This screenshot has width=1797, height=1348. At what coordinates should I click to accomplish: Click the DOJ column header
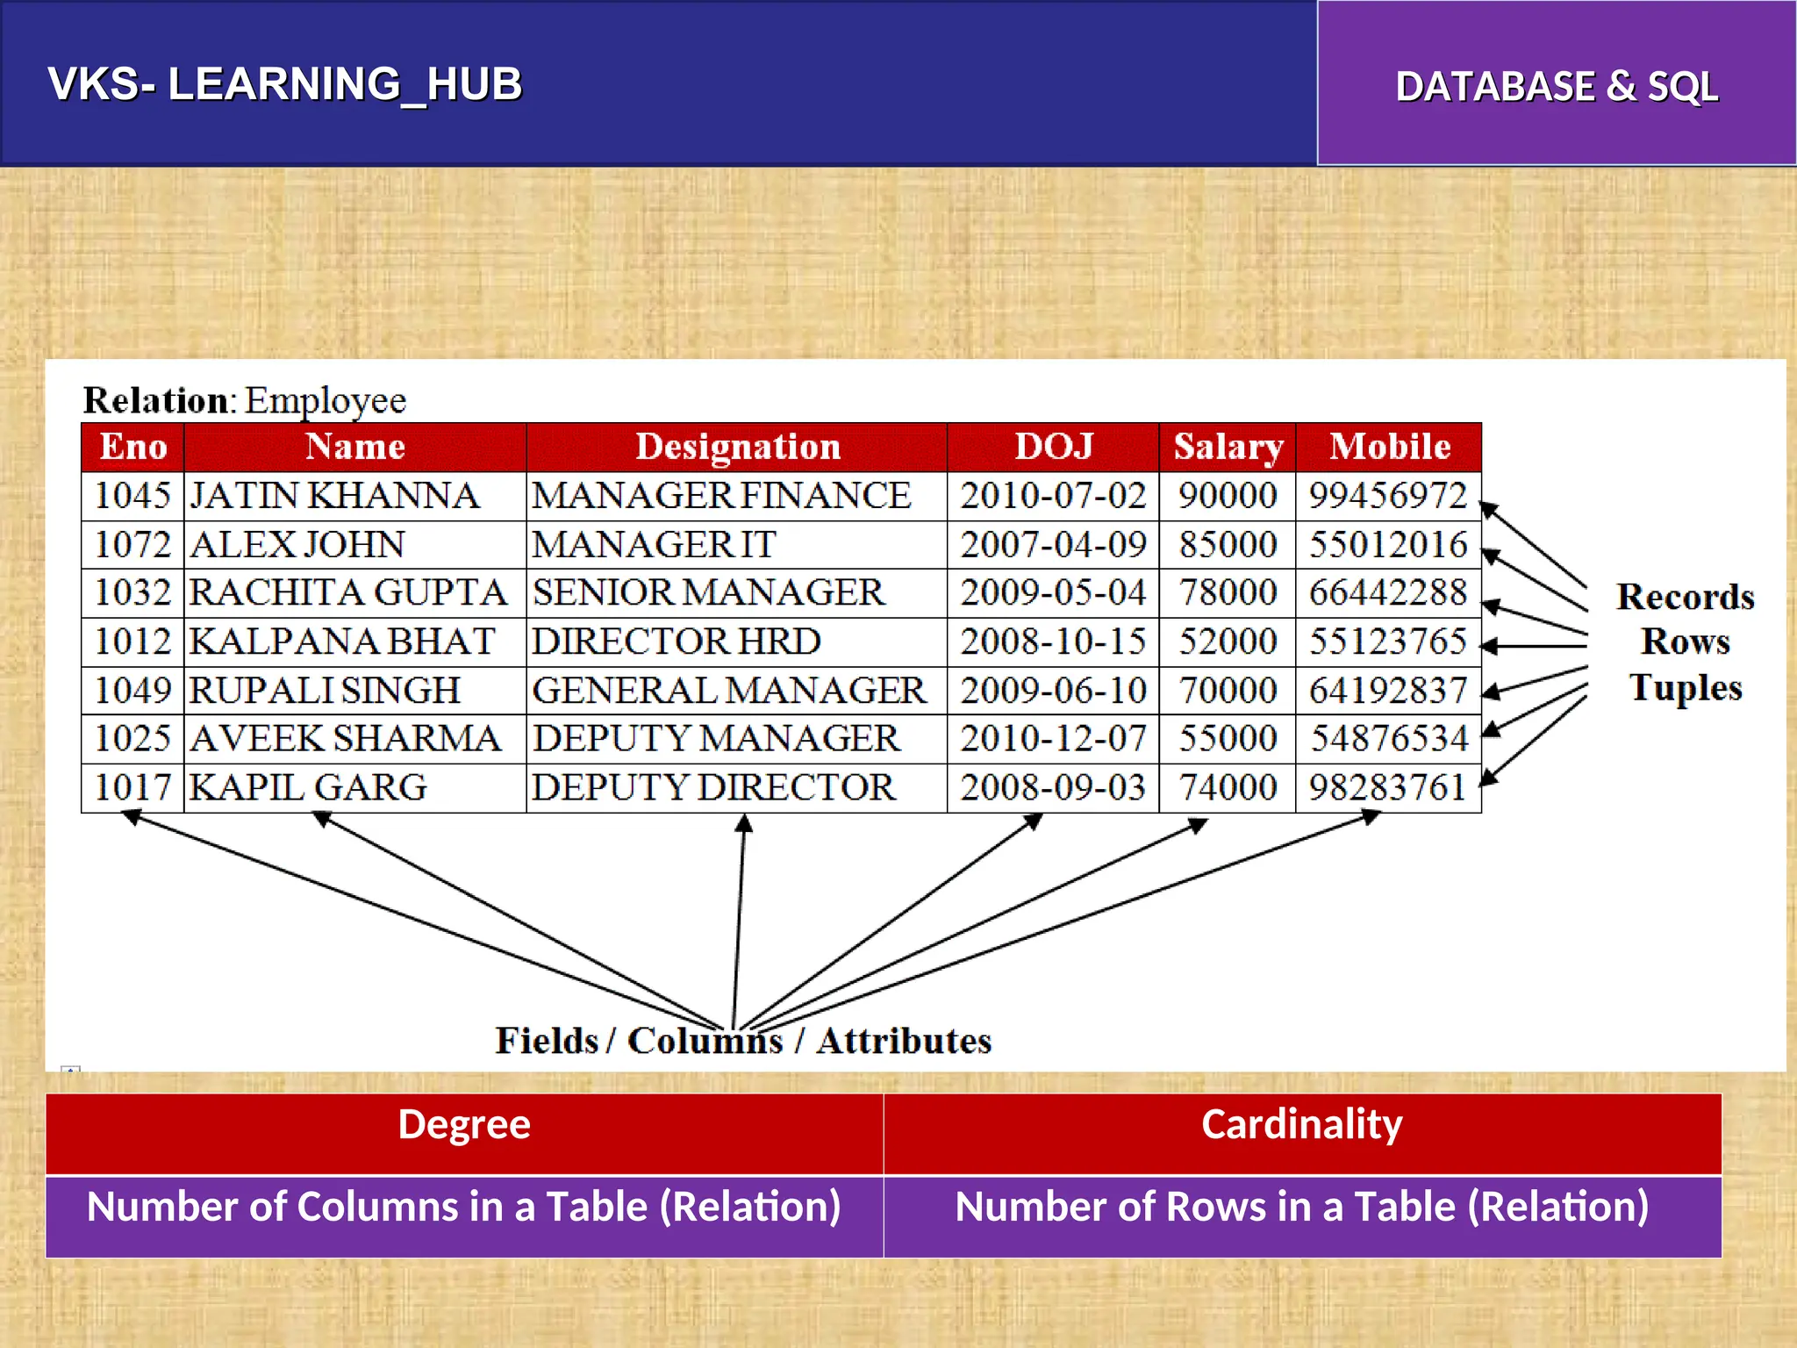[x=1053, y=448]
